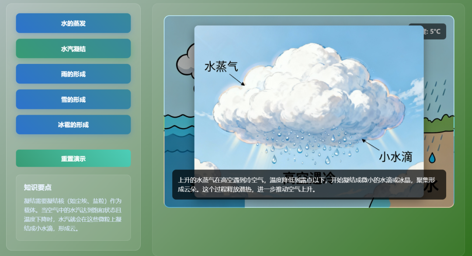Viewport: 472px width, 256px height.
Task: Open the 雨的形成 demonstration
Action: click(x=73, y=74)
